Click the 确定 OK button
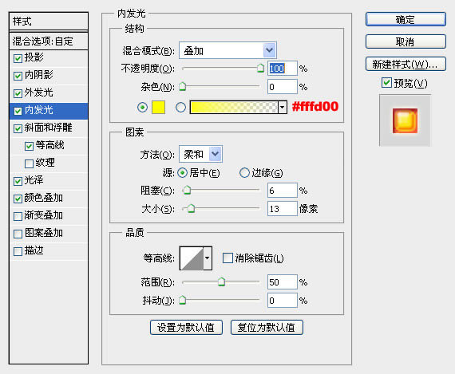Viewport: 455px width, 374px height. pos(406,19)
